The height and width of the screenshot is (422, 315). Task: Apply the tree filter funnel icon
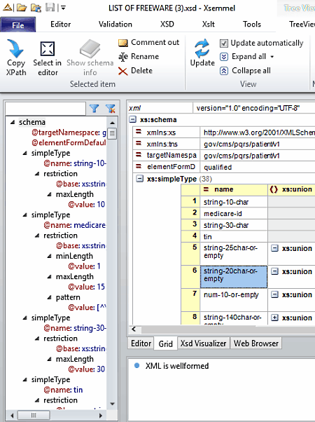click(94, 109)
